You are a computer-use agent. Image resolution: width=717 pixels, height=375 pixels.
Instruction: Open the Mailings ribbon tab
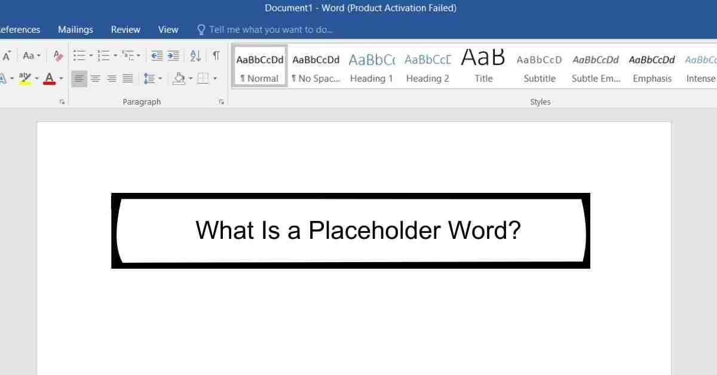[75, 29]
